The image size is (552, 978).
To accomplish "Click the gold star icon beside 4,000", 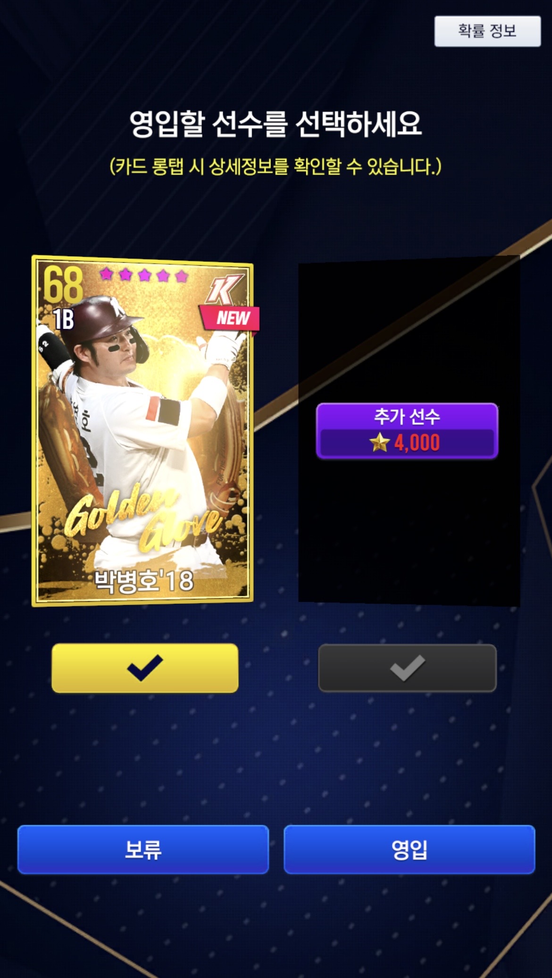I will pos(380,443).
